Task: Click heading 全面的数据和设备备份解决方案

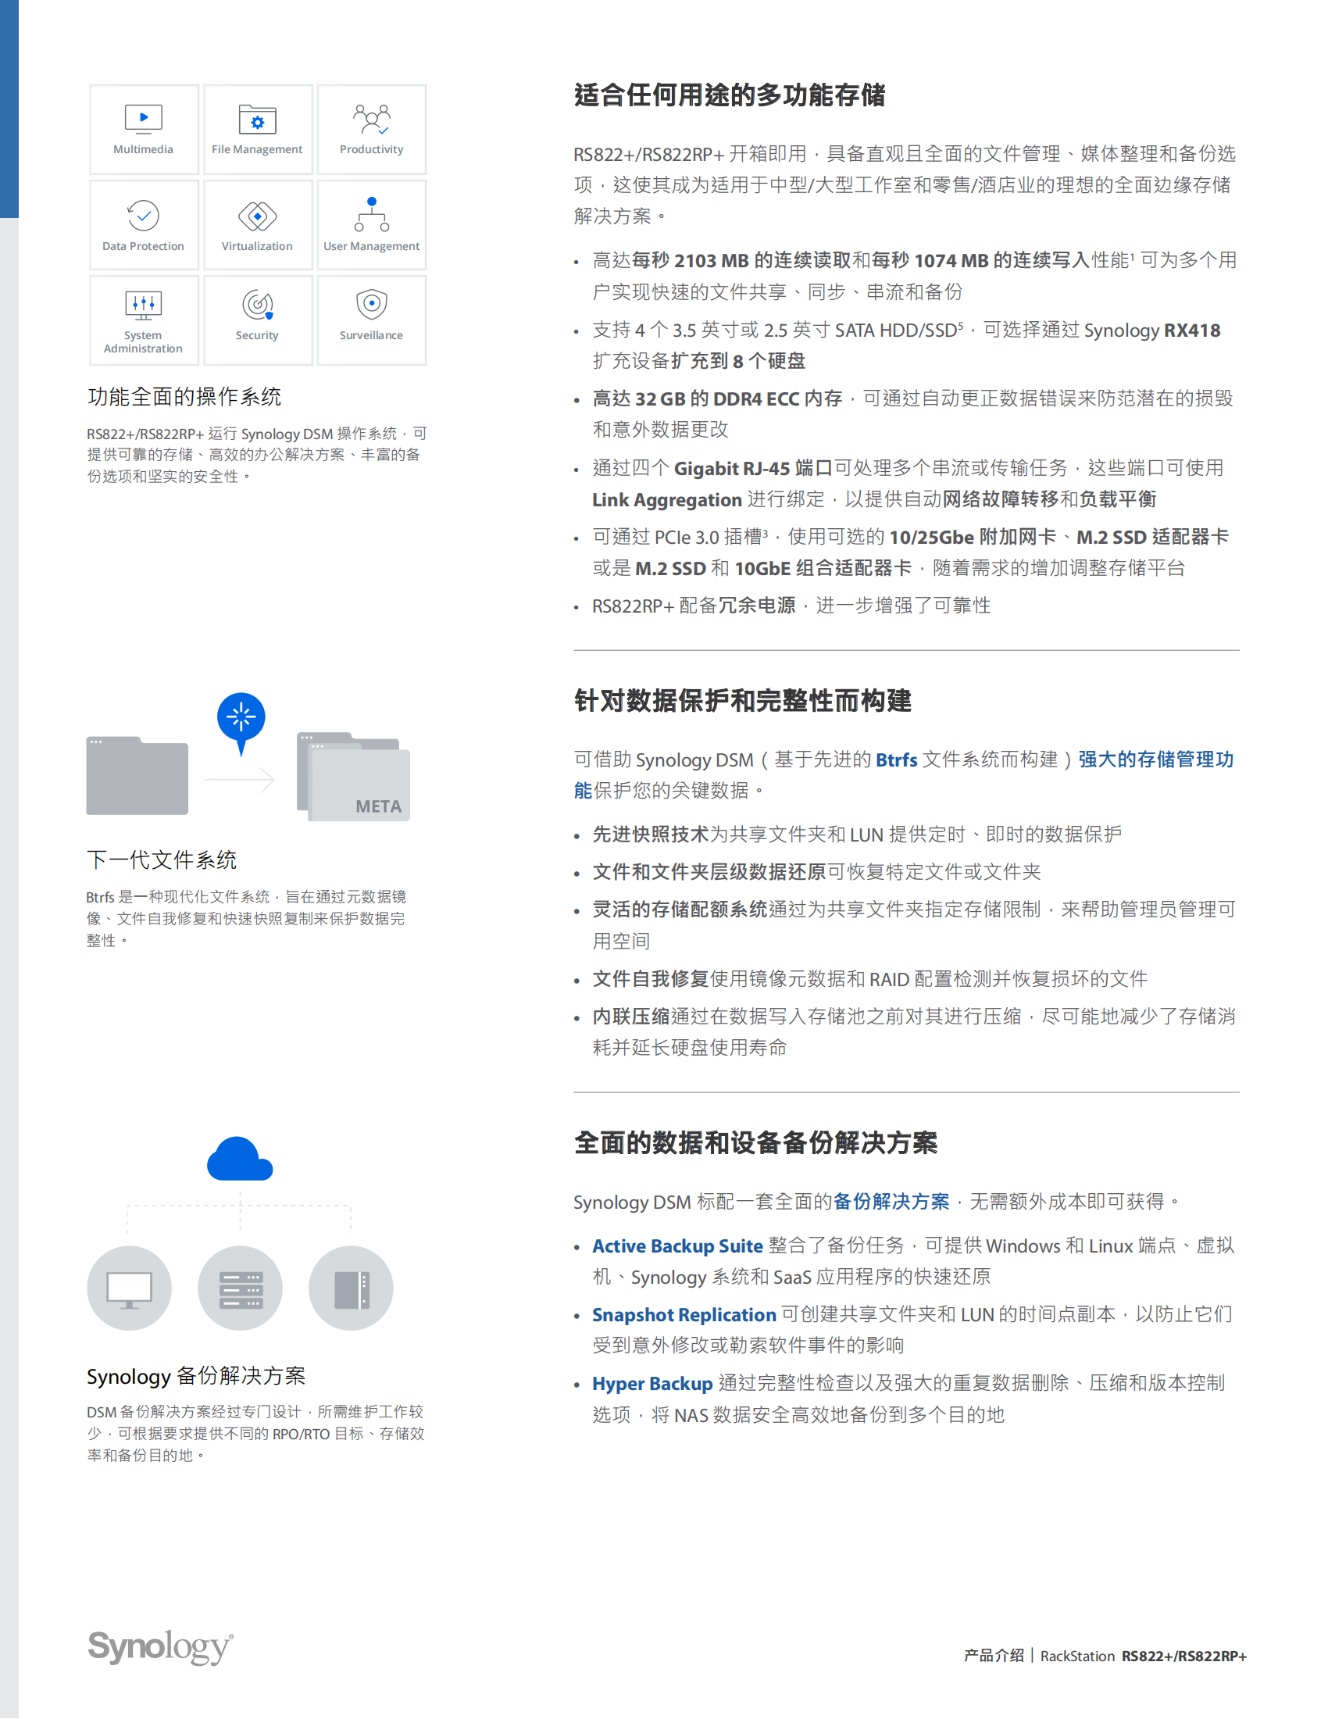Action: (755, 1143)
